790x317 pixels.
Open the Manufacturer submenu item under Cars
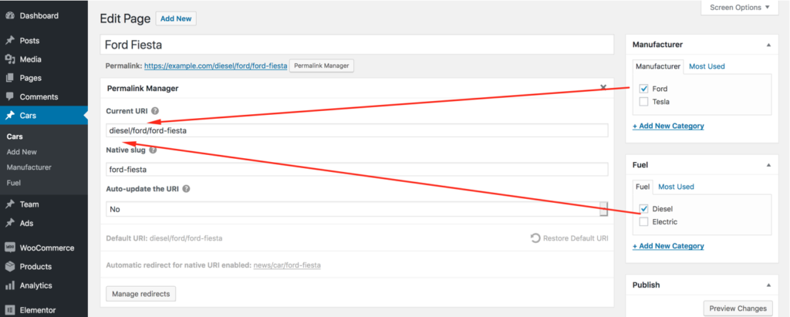29,167
